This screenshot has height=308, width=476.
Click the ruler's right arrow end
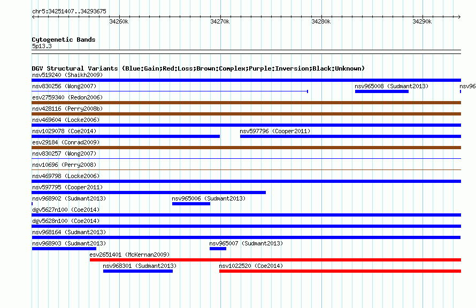click(x=459, y=17)
